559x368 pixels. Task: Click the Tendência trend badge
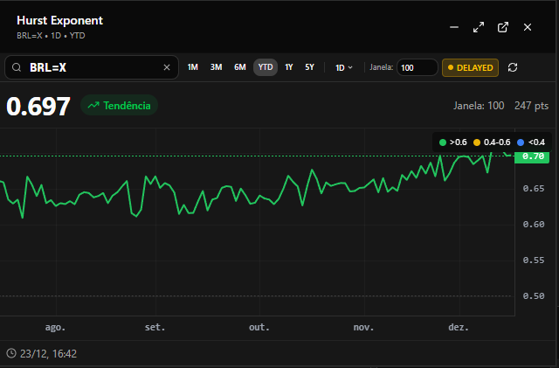(x=119, y=106)
